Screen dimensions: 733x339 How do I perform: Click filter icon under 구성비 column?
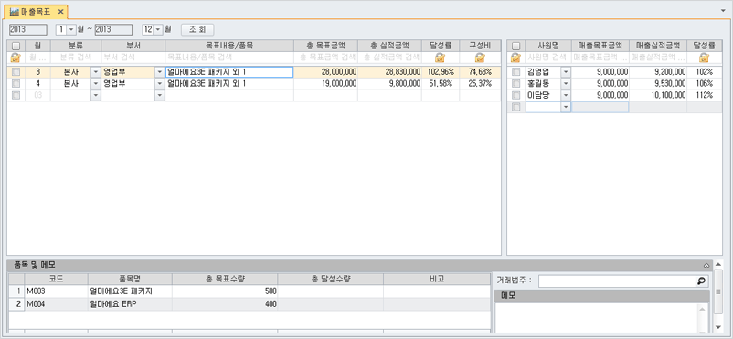click(480, 58)
